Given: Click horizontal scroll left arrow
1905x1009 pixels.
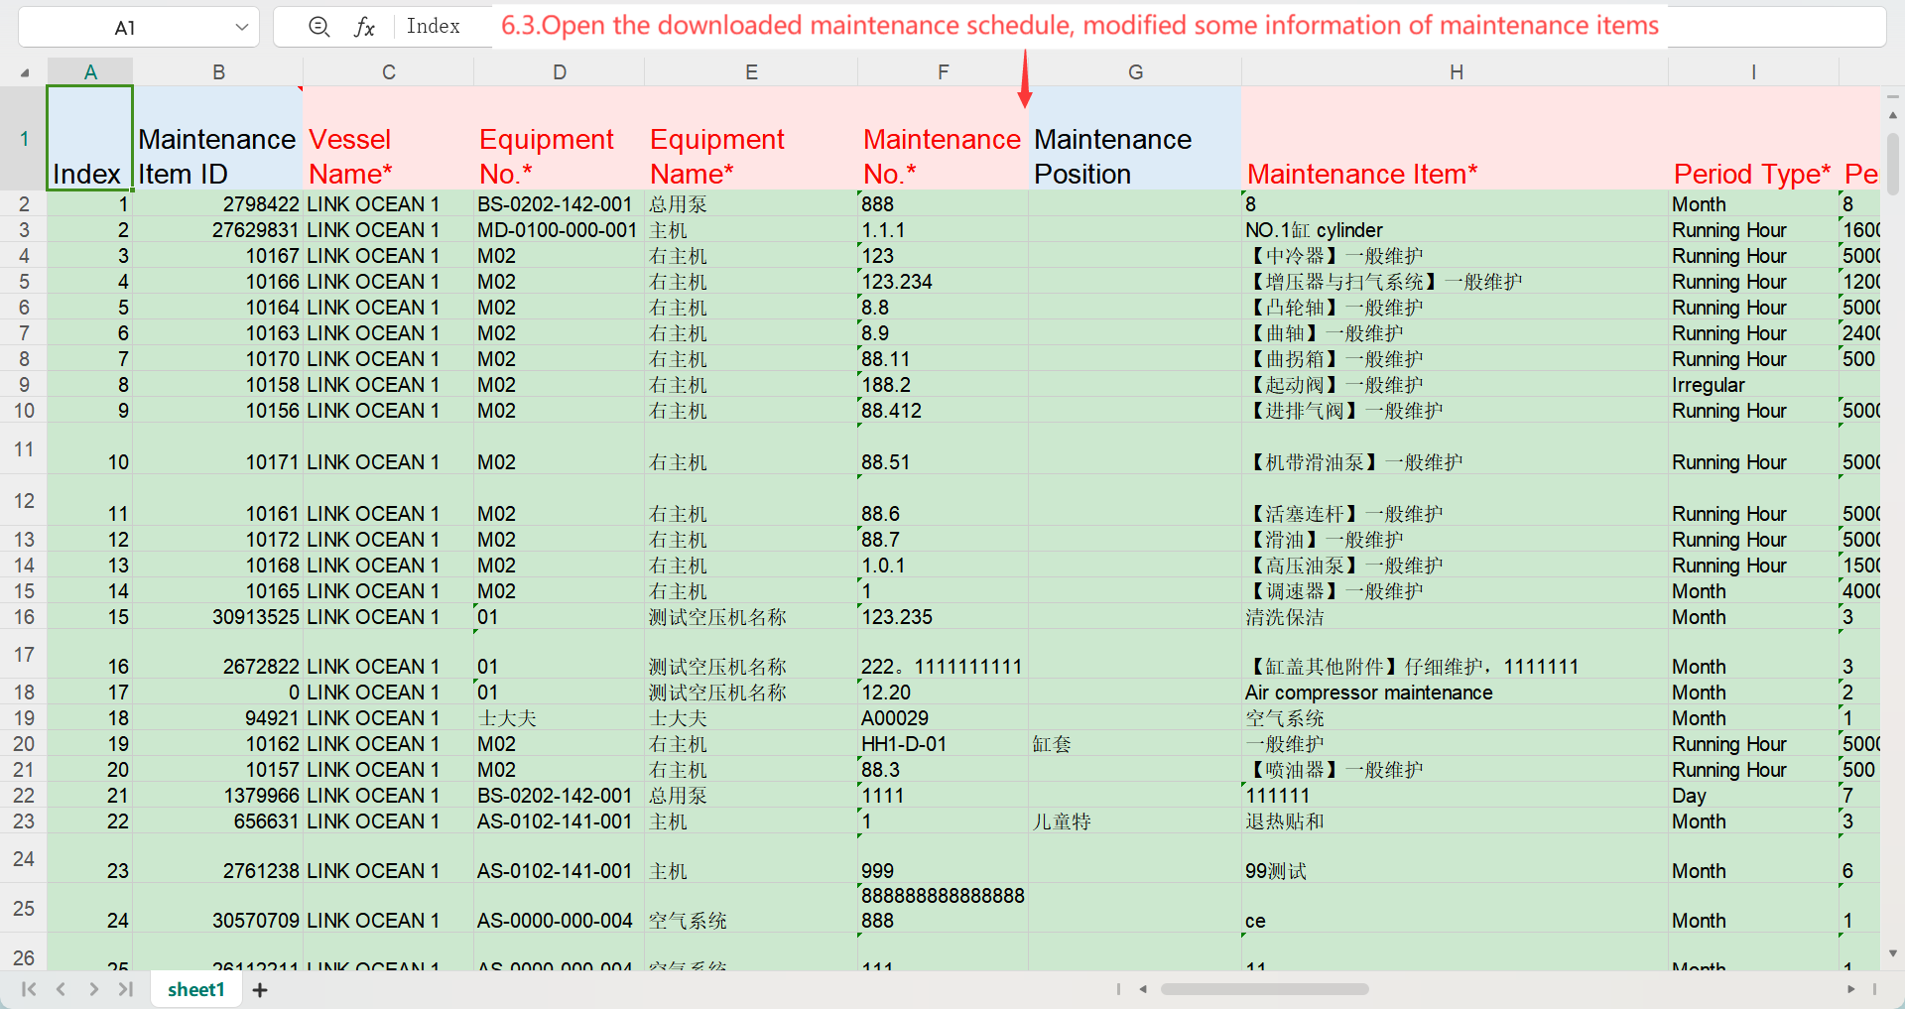Looking at the screenshot, I should click(x=1143, y=989).
